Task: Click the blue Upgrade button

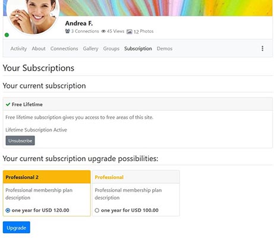Action: coord(17,227)
